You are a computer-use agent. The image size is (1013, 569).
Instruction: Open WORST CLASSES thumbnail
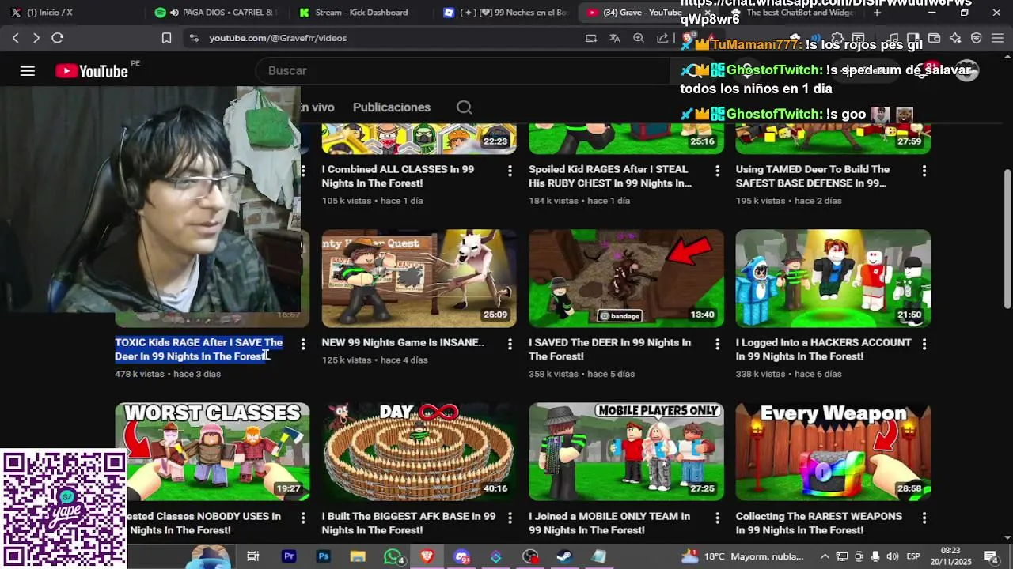pos(212,452)
